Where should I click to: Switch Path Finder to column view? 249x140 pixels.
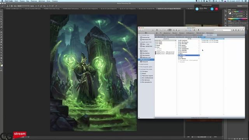tap(170, 30)
